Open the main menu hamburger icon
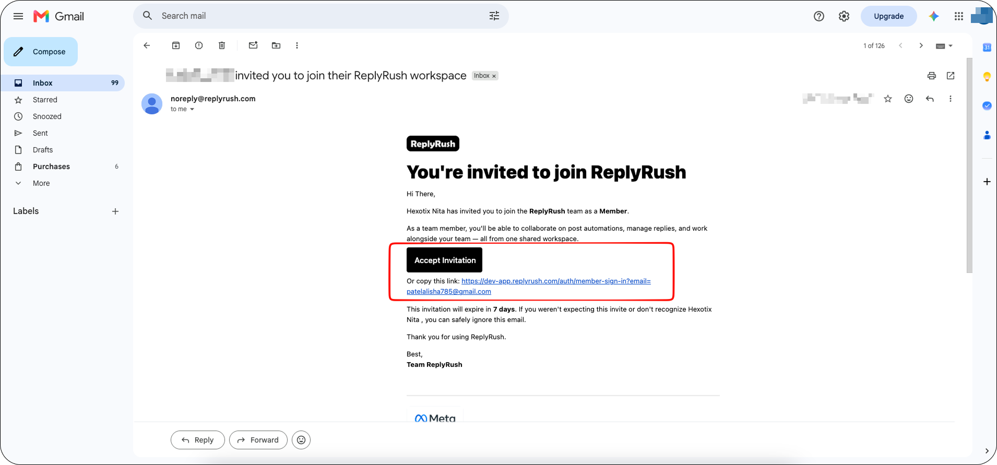 [x=18, y=16]
